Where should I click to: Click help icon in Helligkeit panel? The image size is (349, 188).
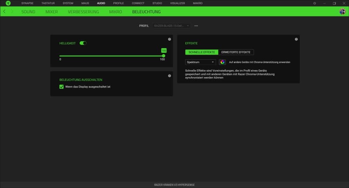(x=169, y=39)
